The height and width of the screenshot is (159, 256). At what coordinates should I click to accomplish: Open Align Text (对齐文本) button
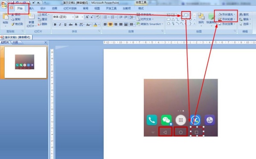145,19
